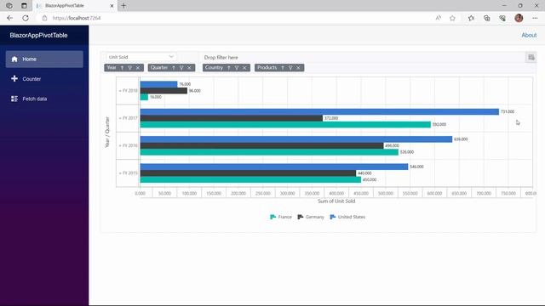Screen dimensions: 545x306
Task: Select the BlazorAppPivotTable browser tab
Action: click(x=75, y=6)
